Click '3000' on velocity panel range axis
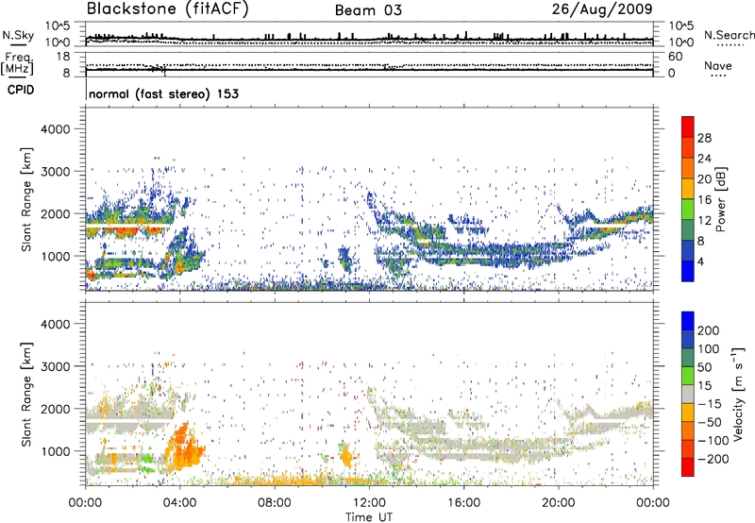This screenshot has height=523, width=755. 56,366
